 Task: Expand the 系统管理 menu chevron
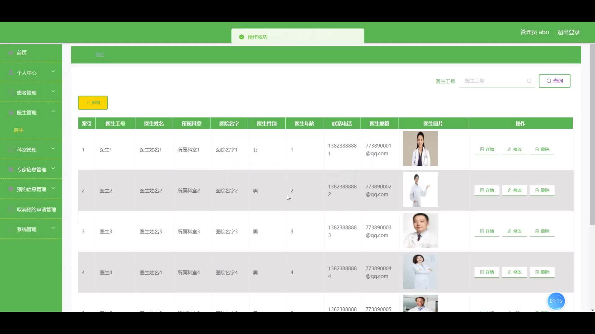pos(53,228)
